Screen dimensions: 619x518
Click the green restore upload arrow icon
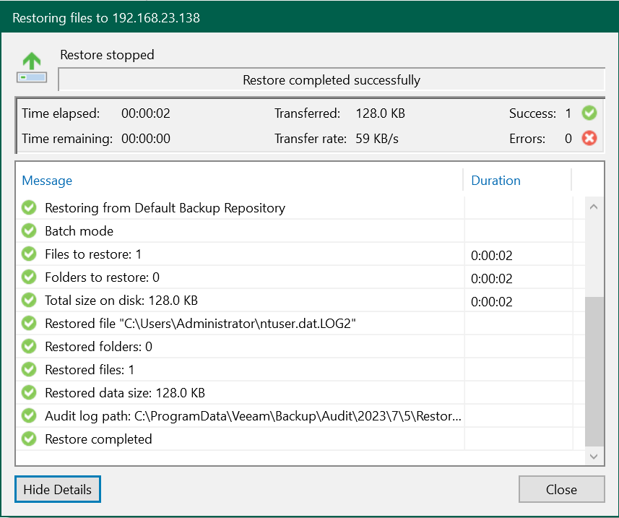(x=32, y=67)
